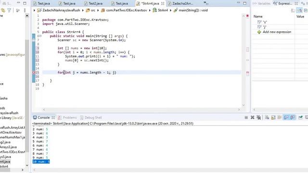308x173 pixels.
Task: Expand breadcrumb arrow before src
Action: tap(83, 10)
